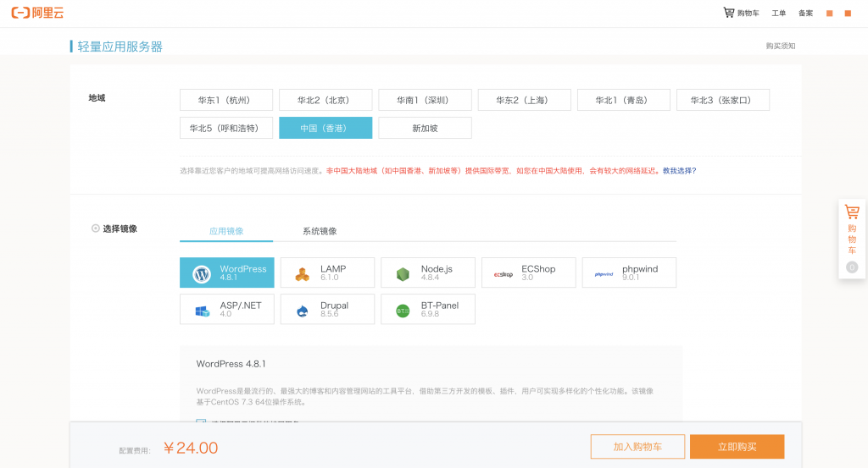Select the Drupal droplet icon
The height and width of the screenshot is (468, 868).
tap(303, 311)
